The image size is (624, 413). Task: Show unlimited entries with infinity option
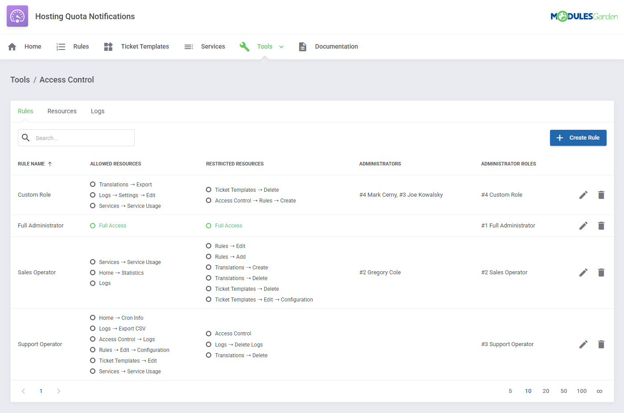point(599,391)
